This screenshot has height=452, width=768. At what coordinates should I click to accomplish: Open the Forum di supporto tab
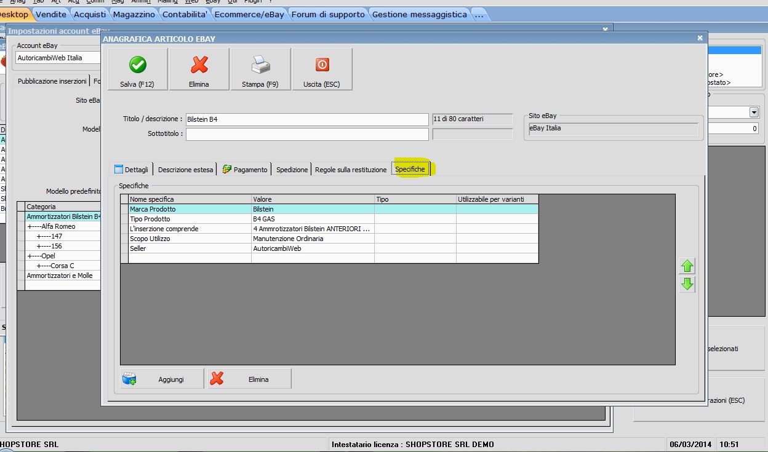coord(328,14)
